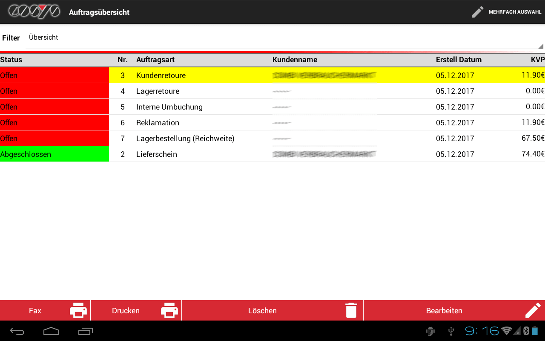545x341 pixels.
Task: Click the Offen status of order 6
Action: 54,123
